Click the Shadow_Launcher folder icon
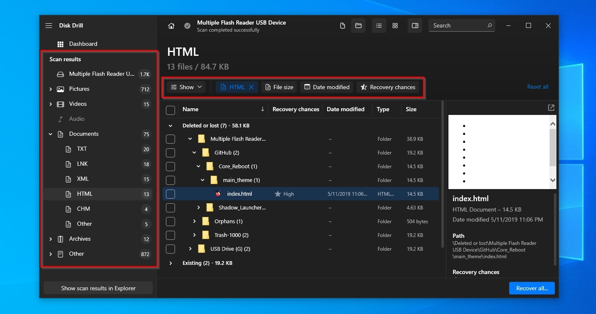This screenshot has height=314, width=596. (210, 207)
